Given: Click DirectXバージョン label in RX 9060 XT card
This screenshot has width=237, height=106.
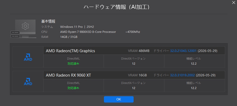Looking at the screenshot, I should 133,83.
